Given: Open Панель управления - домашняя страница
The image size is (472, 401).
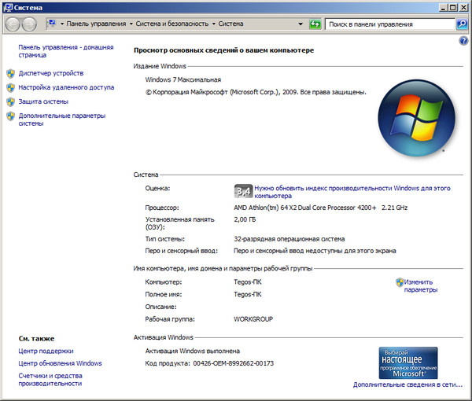Looking at the screenshot, I should tap(66, 51).
